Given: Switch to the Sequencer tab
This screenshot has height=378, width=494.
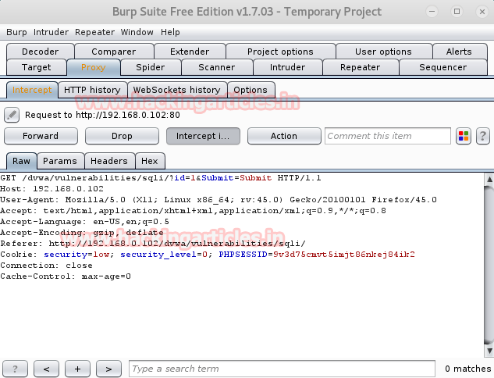Looking at the screenshot, I should (x=443, y=67).
